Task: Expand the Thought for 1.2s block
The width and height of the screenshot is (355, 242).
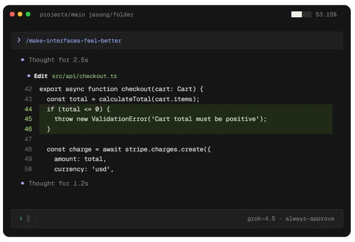Action: (59, 183)
